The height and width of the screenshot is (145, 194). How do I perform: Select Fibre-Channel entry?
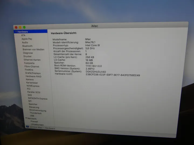coord(32,67)
